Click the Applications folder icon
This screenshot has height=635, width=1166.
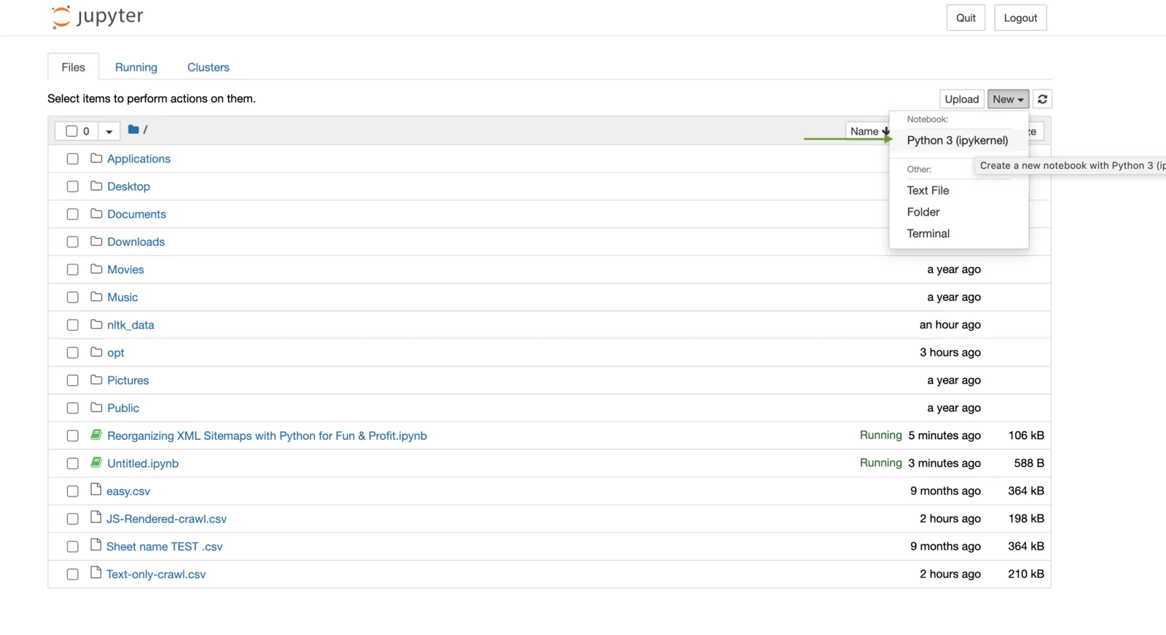pyautogui.click(x=96, y=158)
